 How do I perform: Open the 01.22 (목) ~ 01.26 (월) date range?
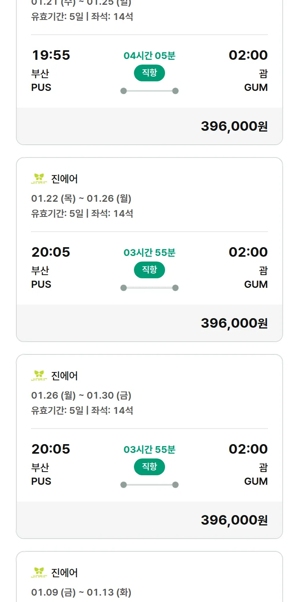pos(81,198)
